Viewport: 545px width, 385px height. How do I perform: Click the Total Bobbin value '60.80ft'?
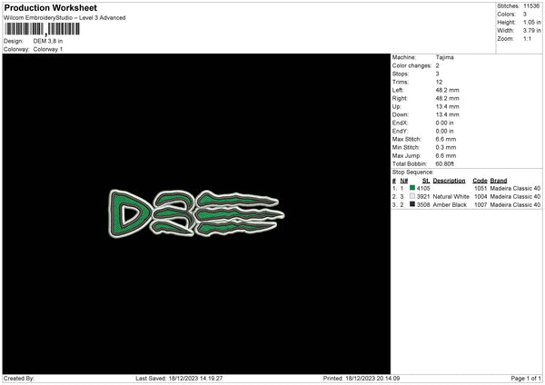(x=445, y=164)
